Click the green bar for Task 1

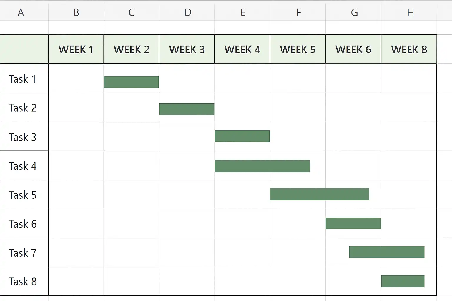(x=131, y=82)
